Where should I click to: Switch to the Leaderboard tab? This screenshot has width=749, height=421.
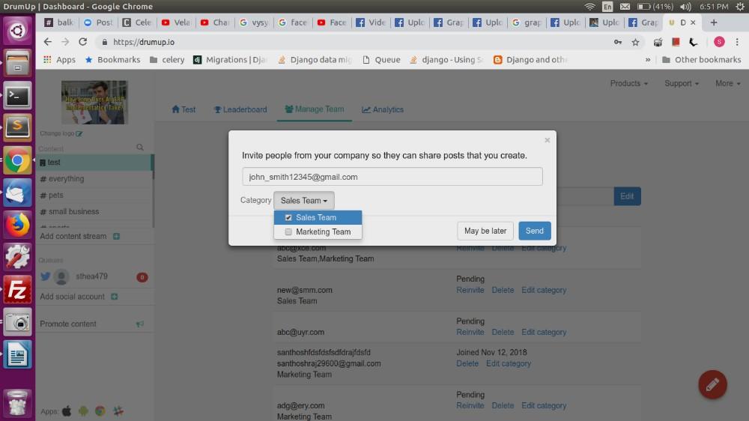(240, 109)
